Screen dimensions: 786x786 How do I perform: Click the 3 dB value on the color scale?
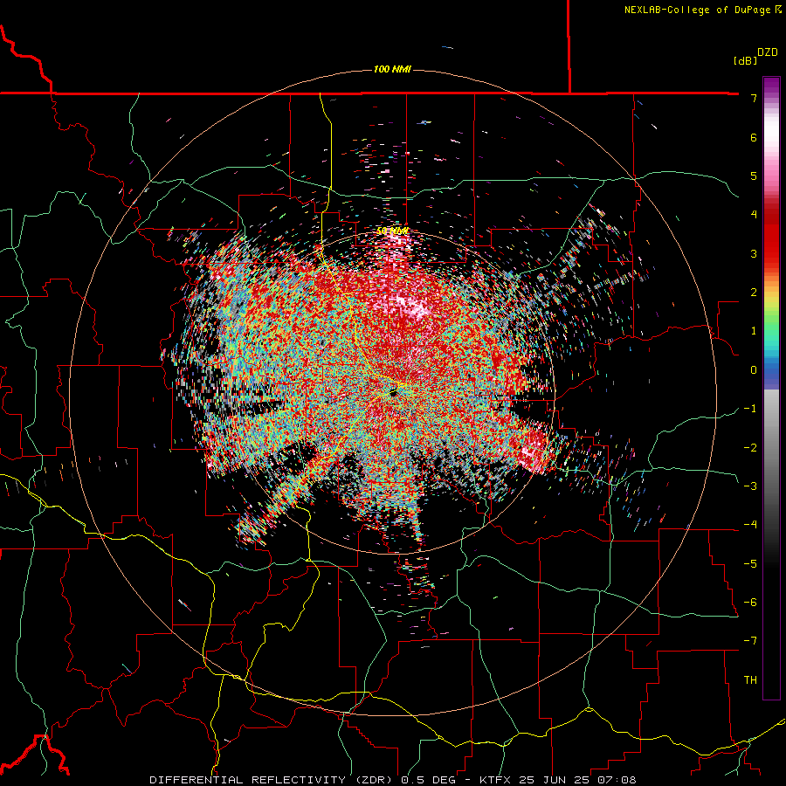click(x=754, y=253)
